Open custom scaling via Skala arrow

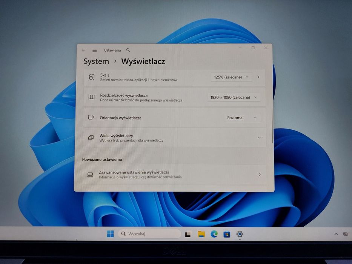258,77
